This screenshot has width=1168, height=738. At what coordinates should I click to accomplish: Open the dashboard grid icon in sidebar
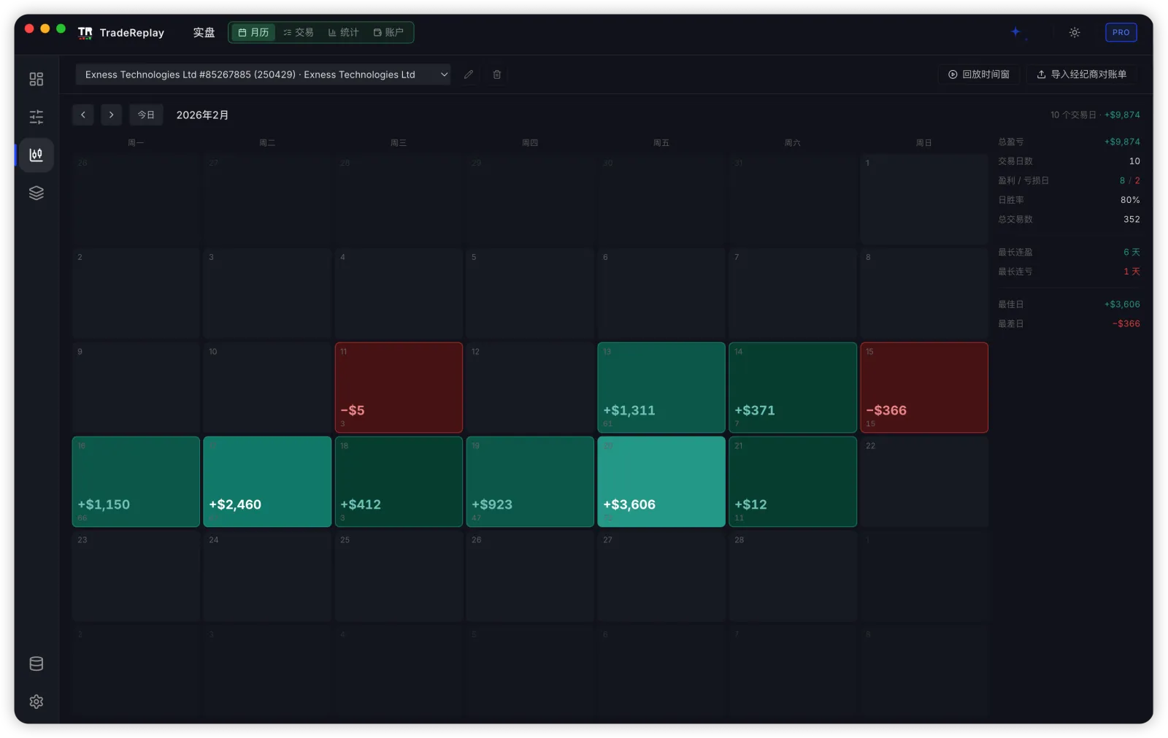click(36, 79)
